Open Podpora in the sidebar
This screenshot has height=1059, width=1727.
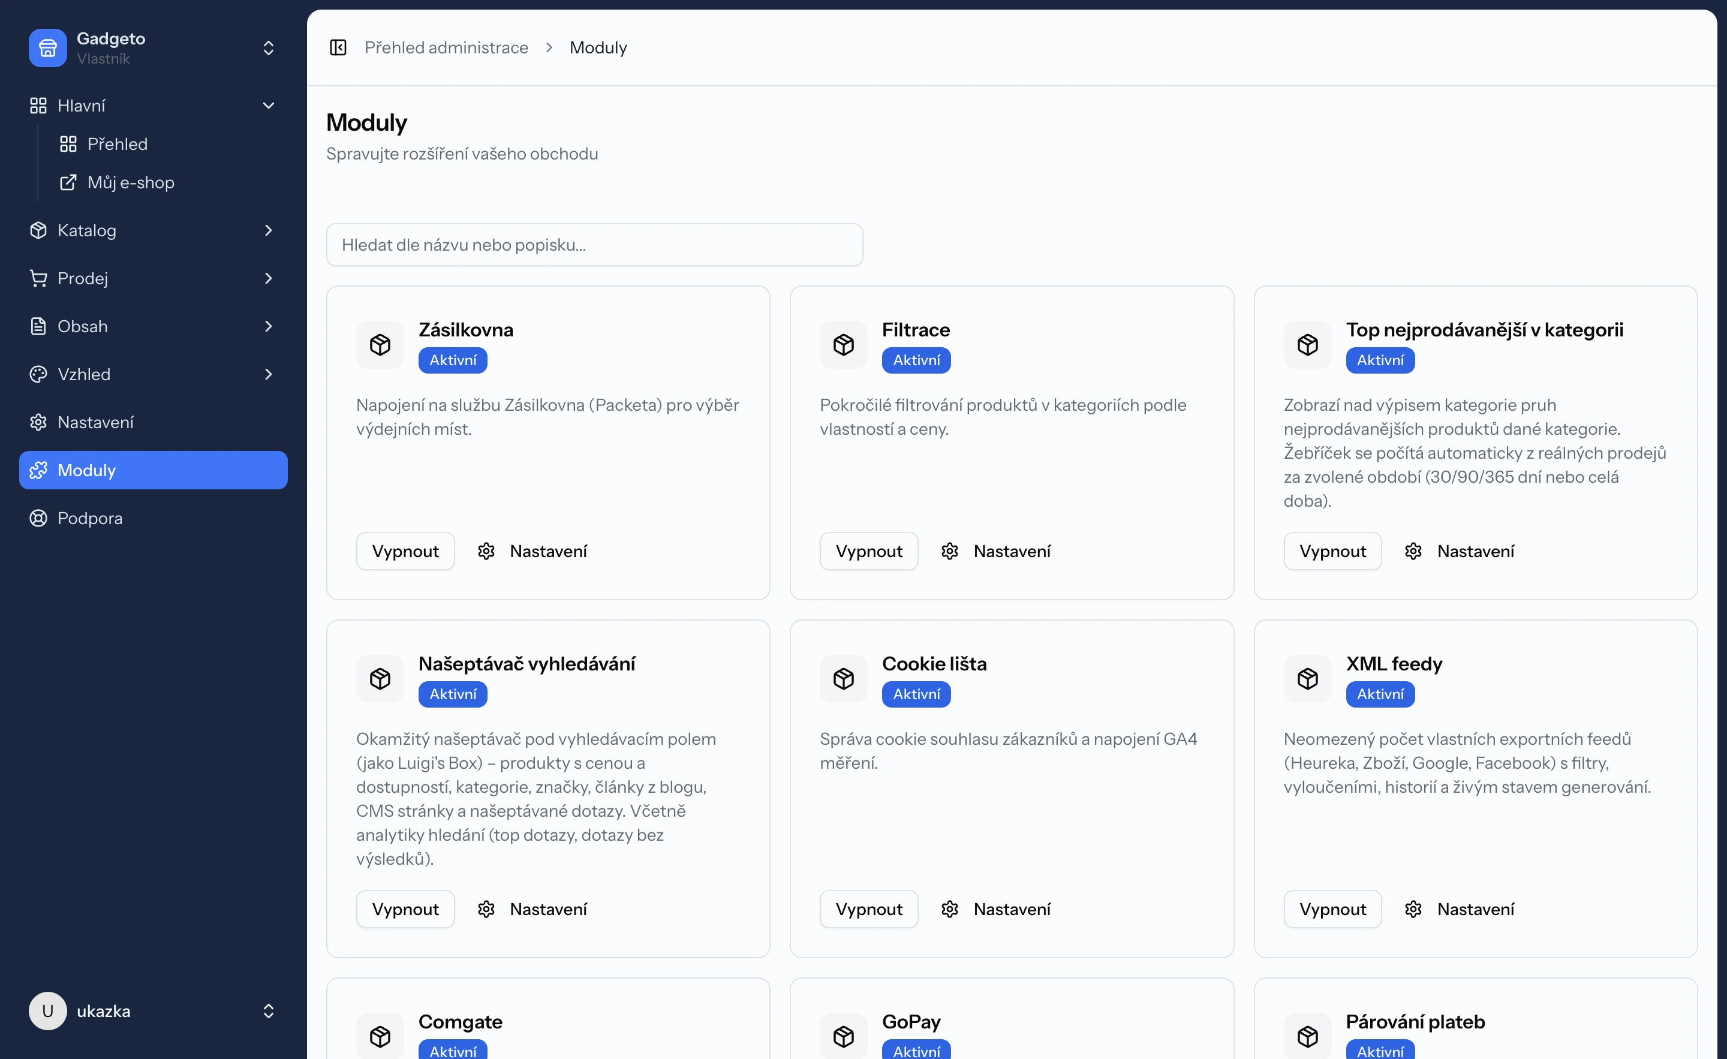[x=154, y=518]
